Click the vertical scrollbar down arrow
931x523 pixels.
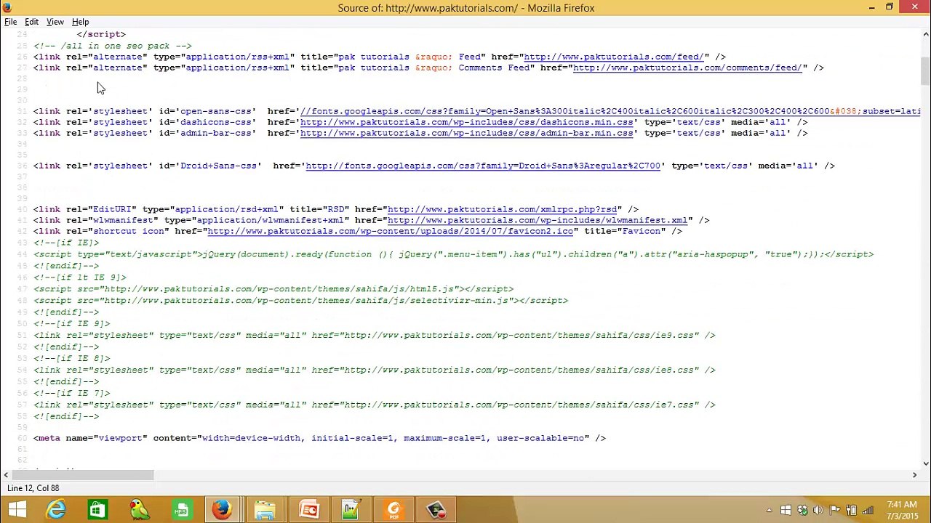(925, 463)
